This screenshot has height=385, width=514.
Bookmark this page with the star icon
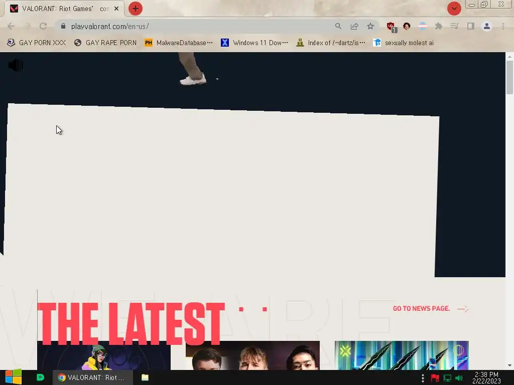370,26
